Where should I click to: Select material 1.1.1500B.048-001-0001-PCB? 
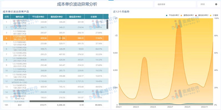[20, 33]
